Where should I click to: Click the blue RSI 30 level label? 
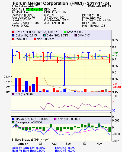tap(114, 110)
